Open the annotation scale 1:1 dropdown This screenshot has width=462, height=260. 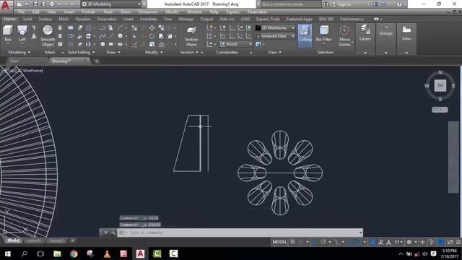(x=398, y=242)
